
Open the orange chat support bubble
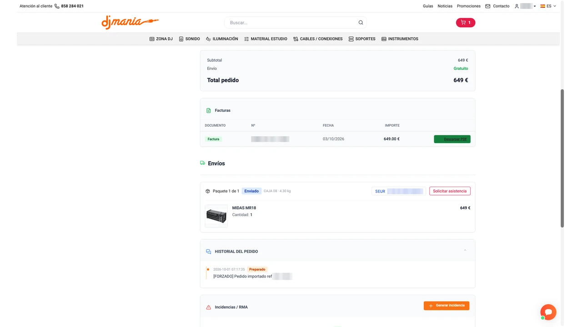(x=548, y=312)
